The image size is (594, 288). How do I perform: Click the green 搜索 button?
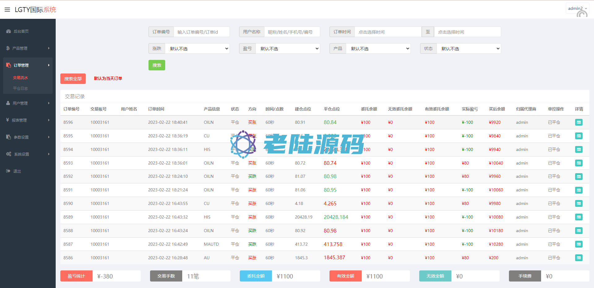coord(157,65)
